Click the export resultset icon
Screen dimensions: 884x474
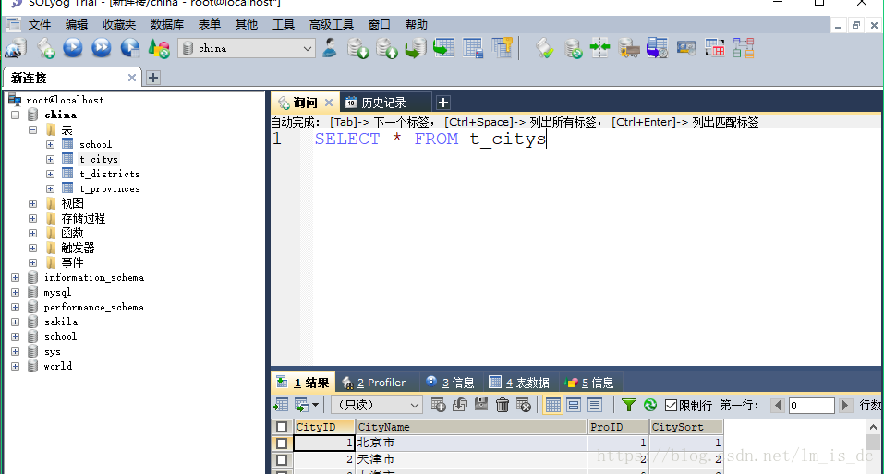(x=281, y=405)
